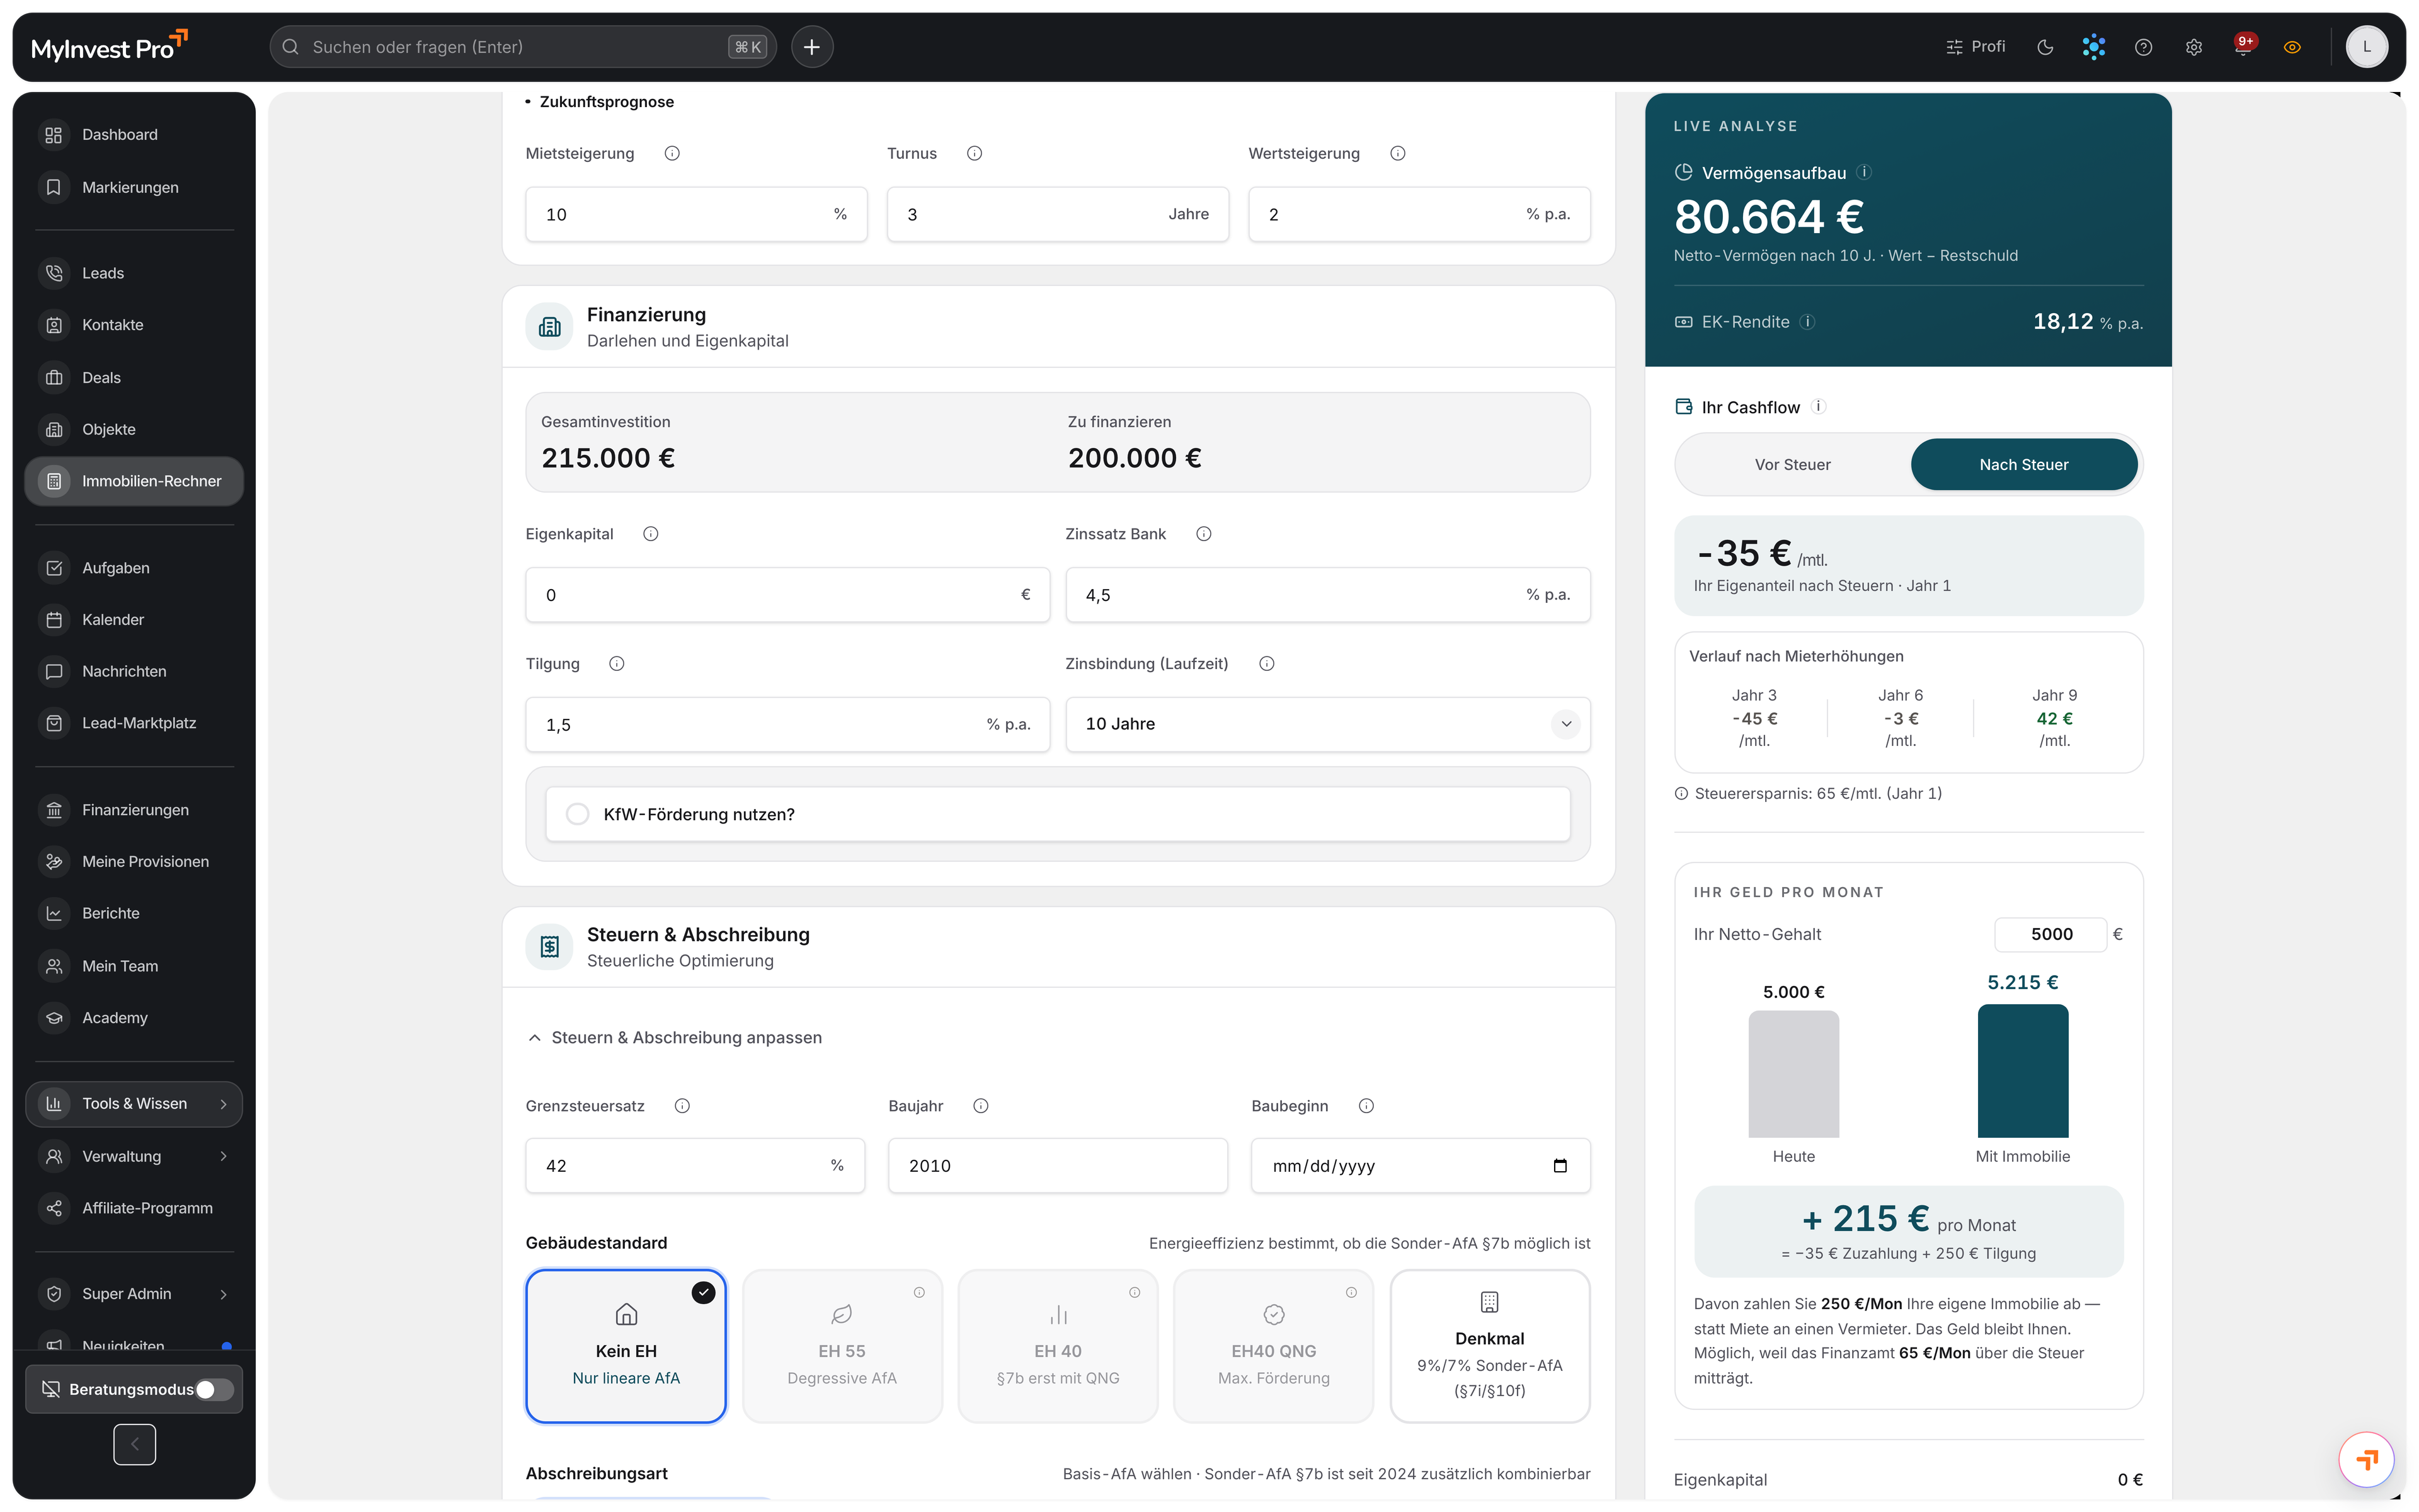Click the settings gear icon
This screenshot has height=1512, width=2419.
(x=2193, y=47)
